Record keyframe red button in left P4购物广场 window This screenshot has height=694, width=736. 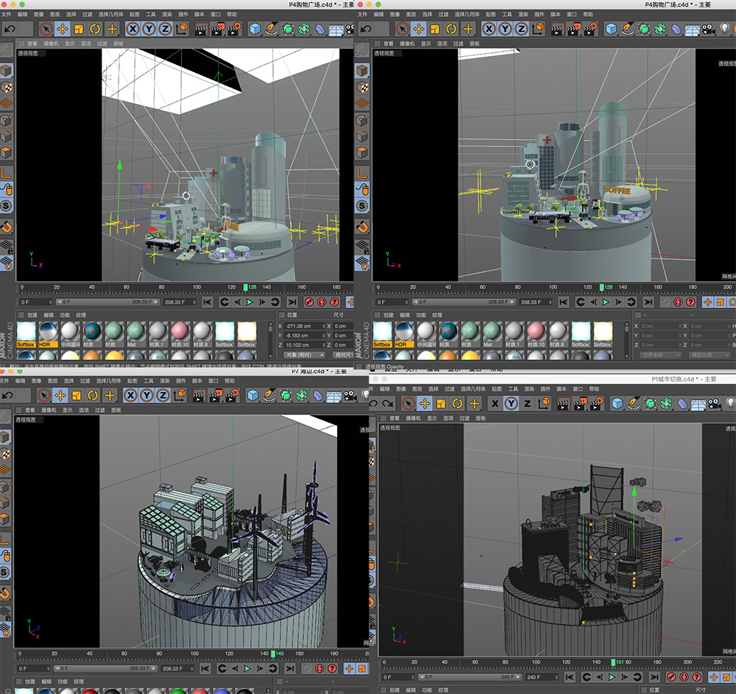pyautogui.click(x=309, y=302)
